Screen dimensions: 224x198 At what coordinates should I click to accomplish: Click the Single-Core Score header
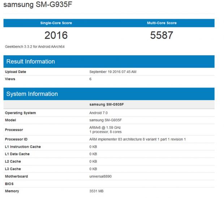[x=56, y=23]
